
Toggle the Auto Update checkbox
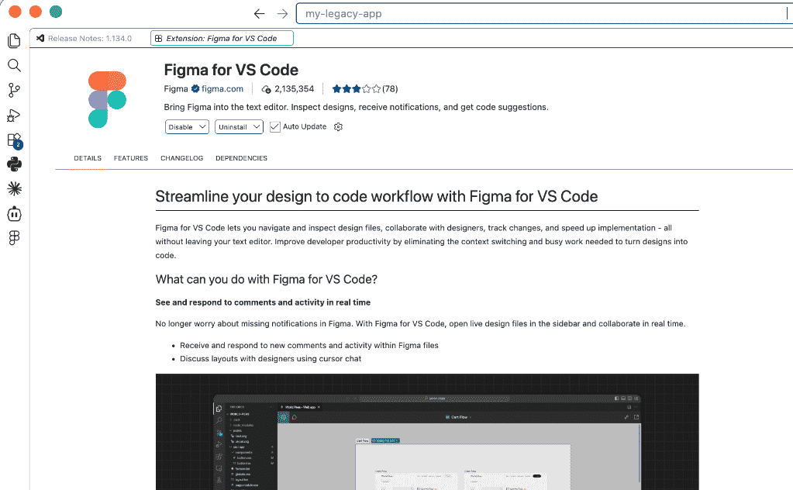274,127
